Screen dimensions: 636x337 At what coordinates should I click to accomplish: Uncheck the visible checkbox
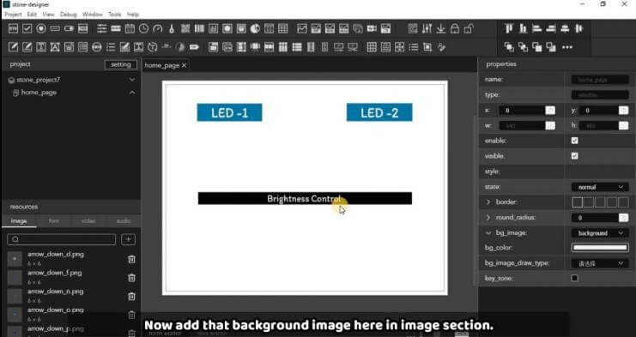click(575, 156)
